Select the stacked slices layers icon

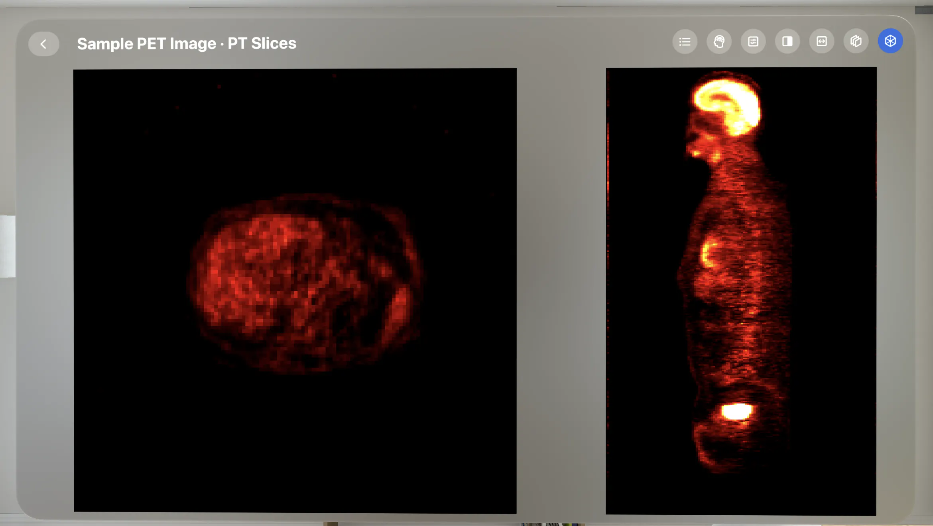856,41
